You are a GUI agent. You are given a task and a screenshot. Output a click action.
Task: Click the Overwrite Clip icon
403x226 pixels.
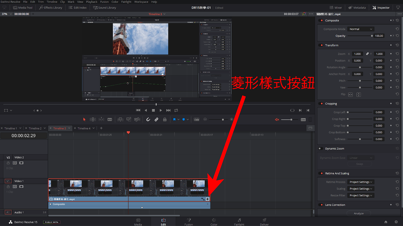[x=129, y=120]
